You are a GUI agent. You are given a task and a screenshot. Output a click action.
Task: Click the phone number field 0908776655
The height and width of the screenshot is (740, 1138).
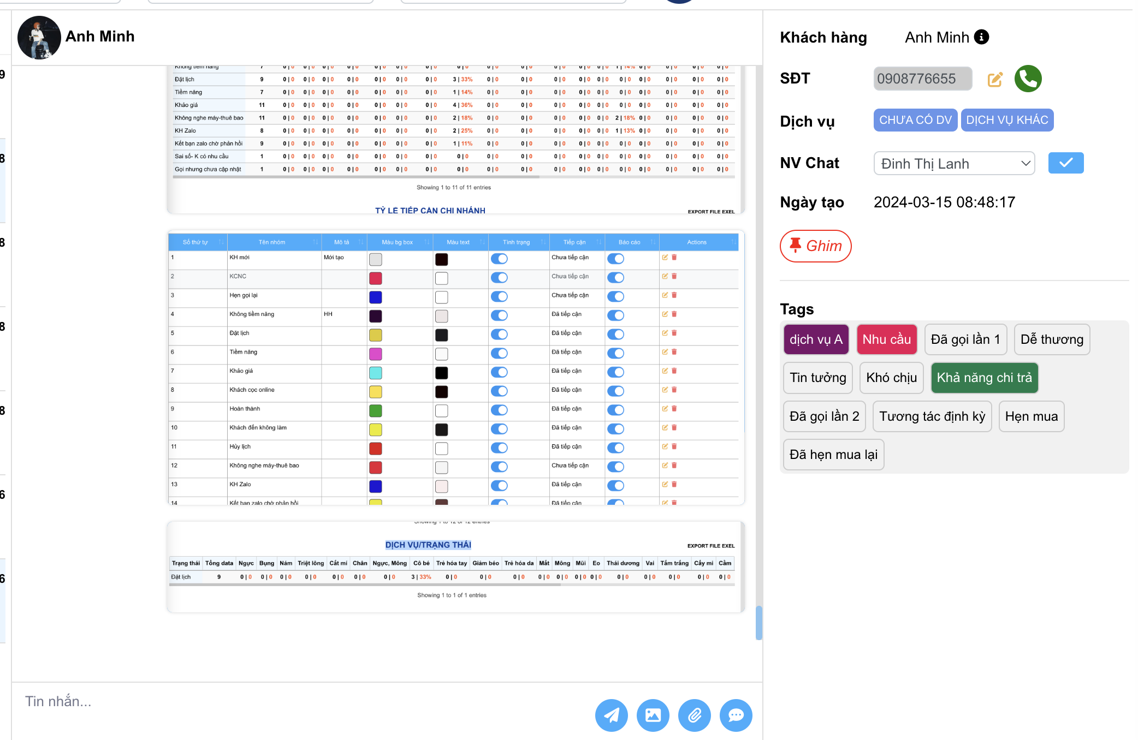pyautogui.click(x=922, y=79)
